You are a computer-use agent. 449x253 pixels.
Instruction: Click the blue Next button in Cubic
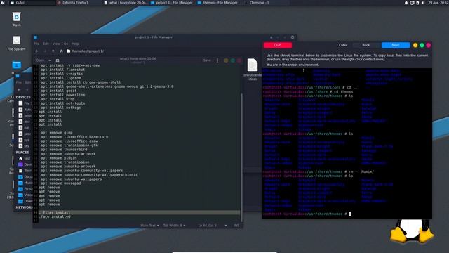pyautogui.click(x=396, y=45)
